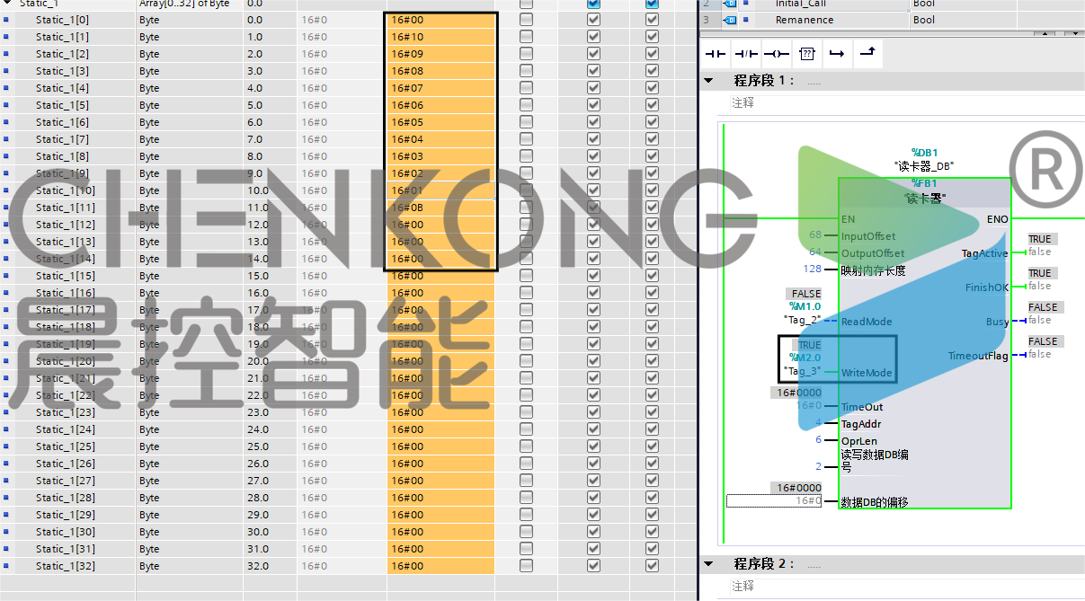The width and height of the screenshot is (1085, 601).
Task: Click the 注释 comment field of 程序段 2
Action: click(906, 586)
